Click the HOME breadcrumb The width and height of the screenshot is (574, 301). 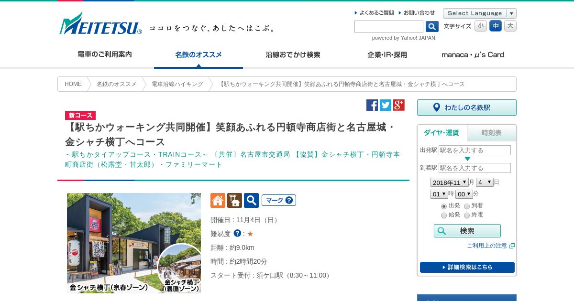[73, 84]
